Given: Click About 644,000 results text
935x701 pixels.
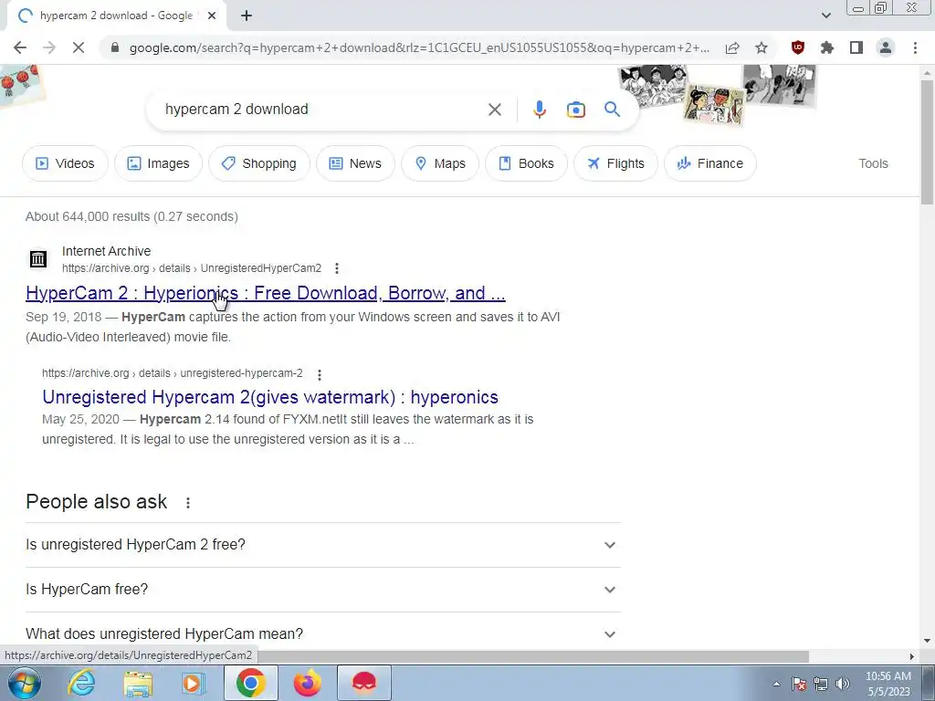Looking at the screenshot, I should click(x=131, y=216).
